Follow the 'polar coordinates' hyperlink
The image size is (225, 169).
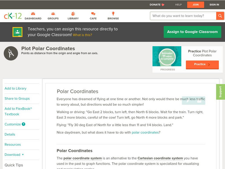click(145, 132)
